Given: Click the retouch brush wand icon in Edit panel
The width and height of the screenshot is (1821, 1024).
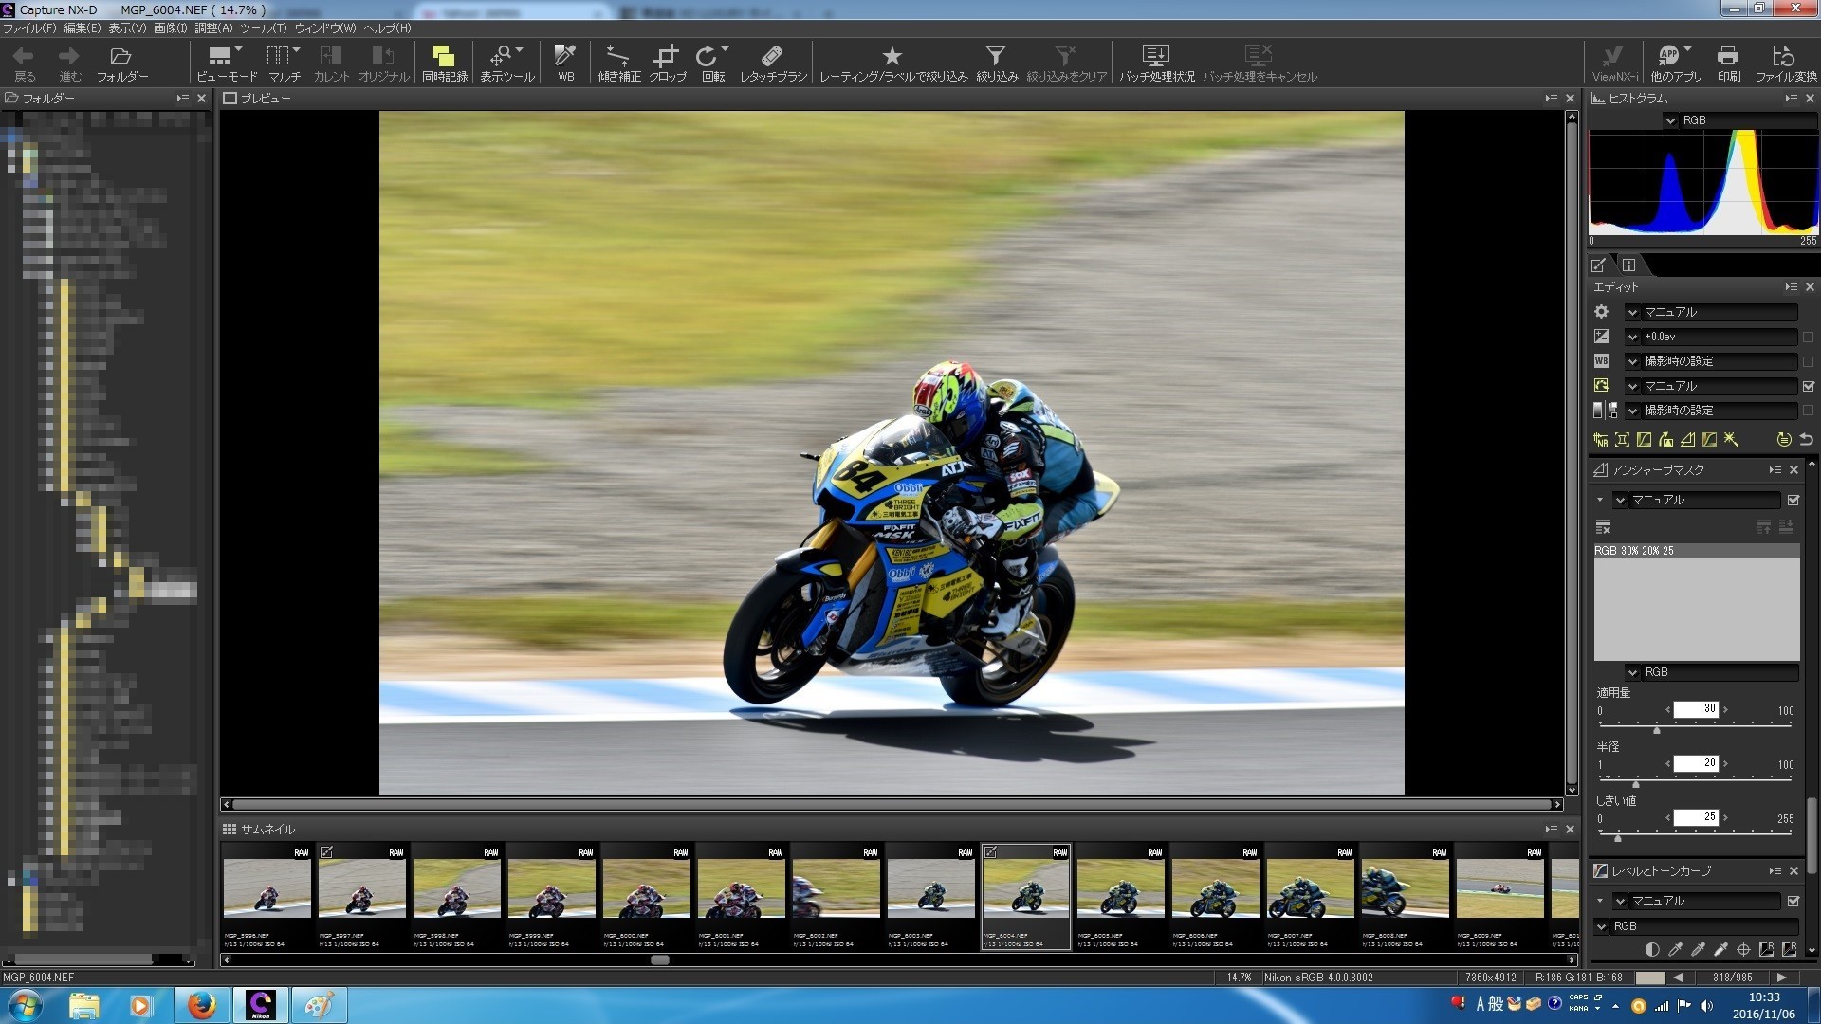Looking at the screenshot, I should [x=1732, y=440].
